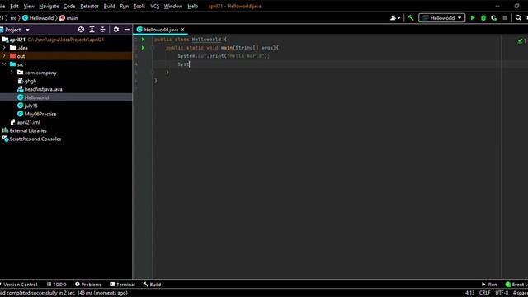Open the Tools menu
Image resolution: width=528 pixels, height=297 pixels.
[x=139, y=6]
